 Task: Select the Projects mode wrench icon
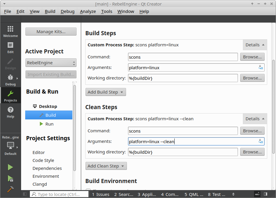pyautogui.click(x=10, y=94)
